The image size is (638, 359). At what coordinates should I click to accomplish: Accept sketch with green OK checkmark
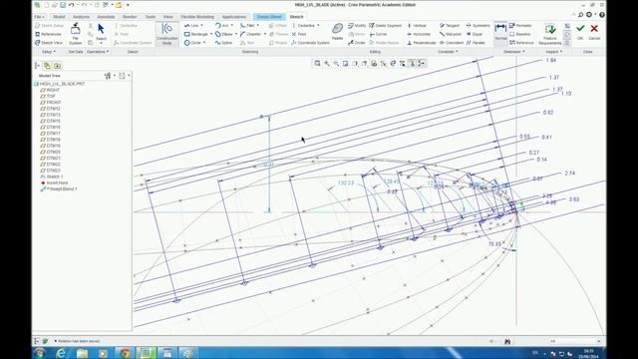click(580, 31)
